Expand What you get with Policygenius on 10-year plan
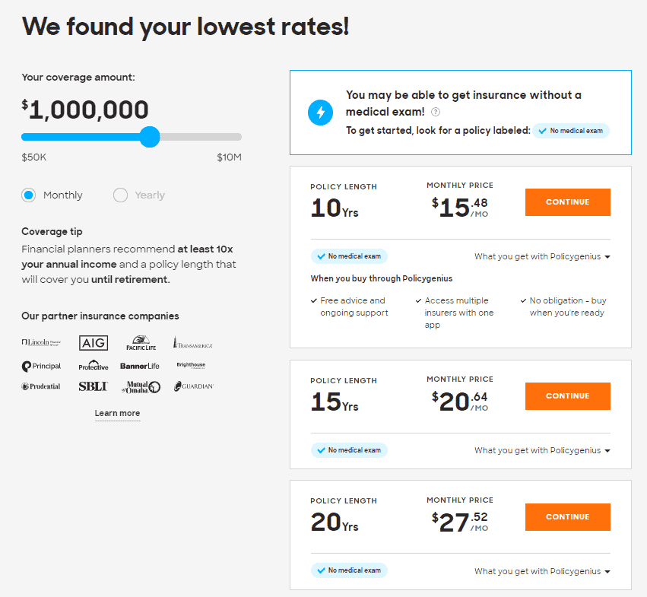The height and width of the screenshot is (597, 647). pos(542,256)
